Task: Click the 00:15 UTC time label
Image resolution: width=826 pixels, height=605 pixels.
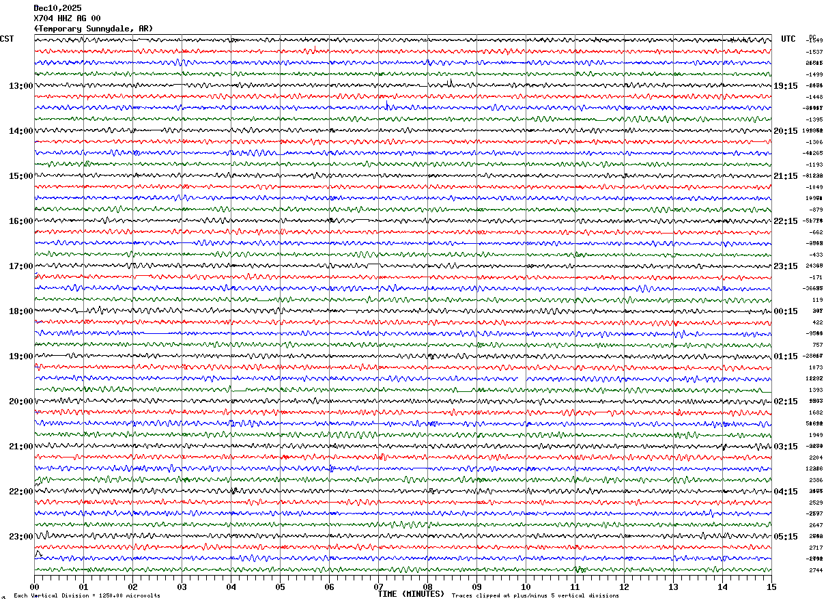Action: pos(786,311)
